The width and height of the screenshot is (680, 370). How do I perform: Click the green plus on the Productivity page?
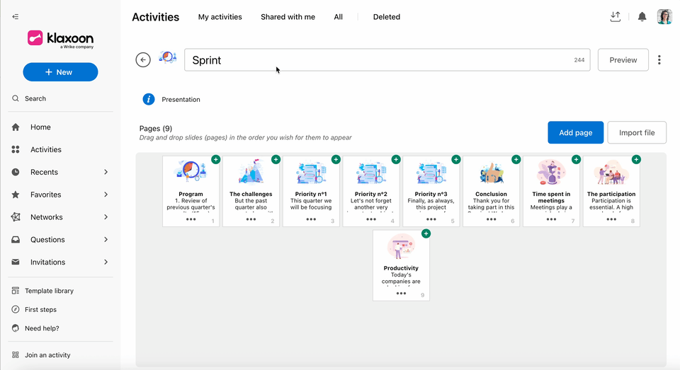pos(426,233)
